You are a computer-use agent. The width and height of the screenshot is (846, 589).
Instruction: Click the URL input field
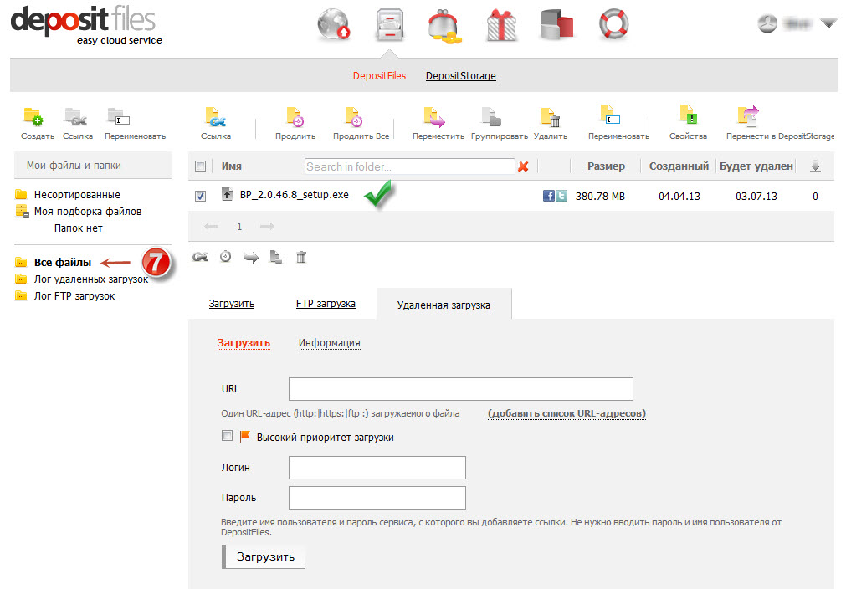(460, 389)
